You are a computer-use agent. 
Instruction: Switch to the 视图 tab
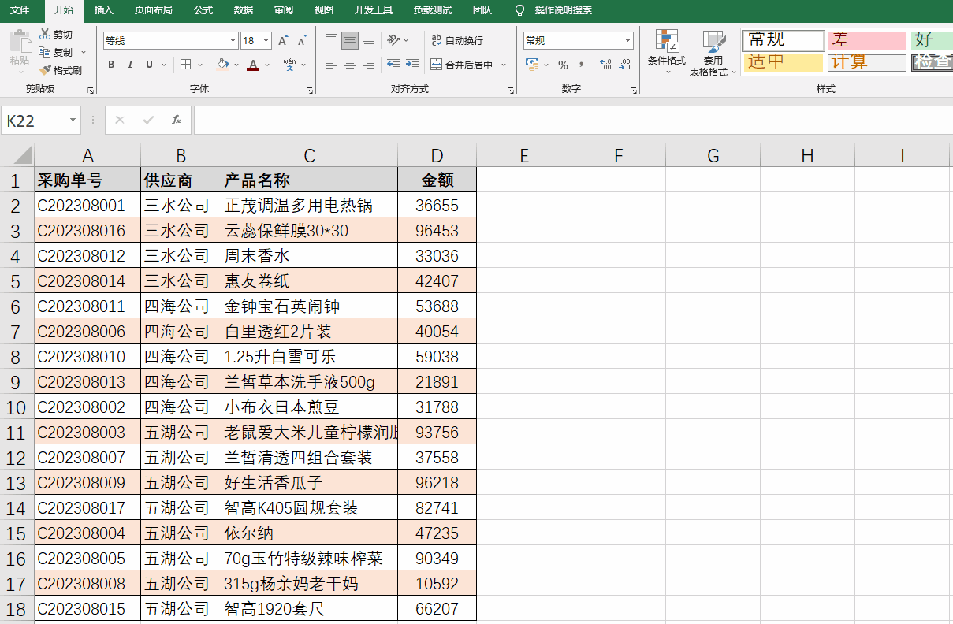point(324,10)
